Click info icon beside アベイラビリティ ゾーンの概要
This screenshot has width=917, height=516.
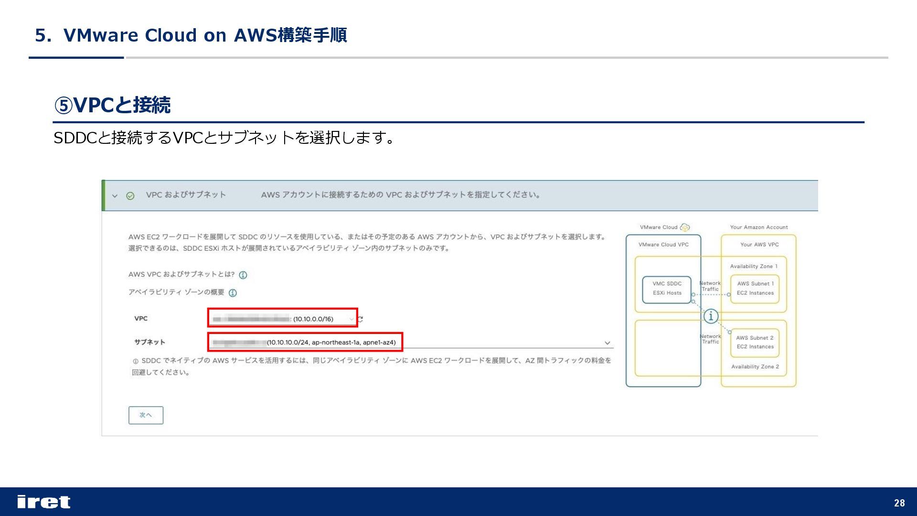[x=233, y=293]
